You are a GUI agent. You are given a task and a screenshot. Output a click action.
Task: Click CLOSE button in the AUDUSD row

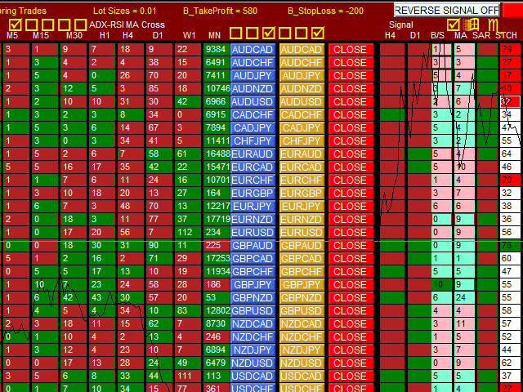(x=351, y=101)
